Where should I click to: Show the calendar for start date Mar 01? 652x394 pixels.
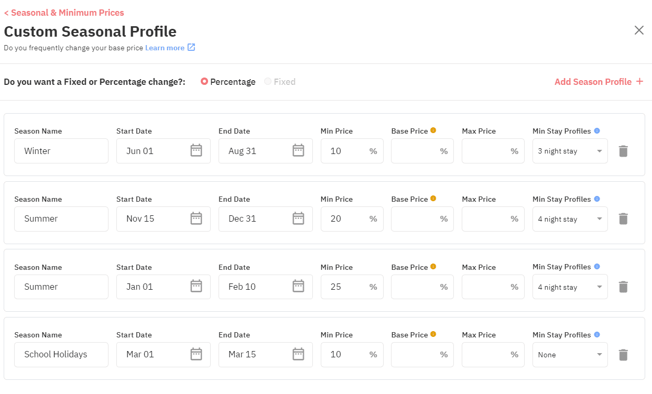click(x=196, y=354)
